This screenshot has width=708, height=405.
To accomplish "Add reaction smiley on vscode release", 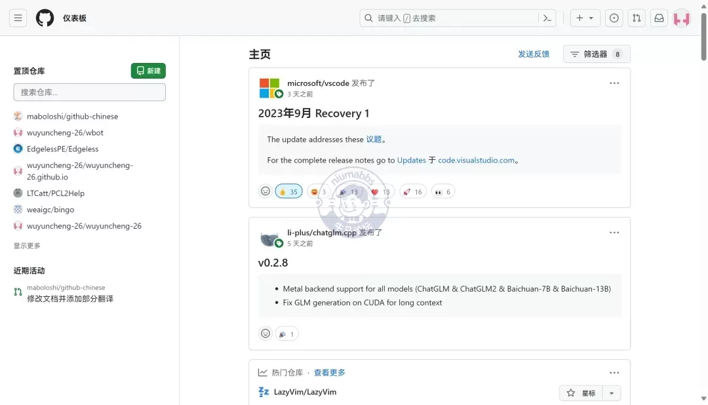I will pyautogui.click(x=265, y=191).
